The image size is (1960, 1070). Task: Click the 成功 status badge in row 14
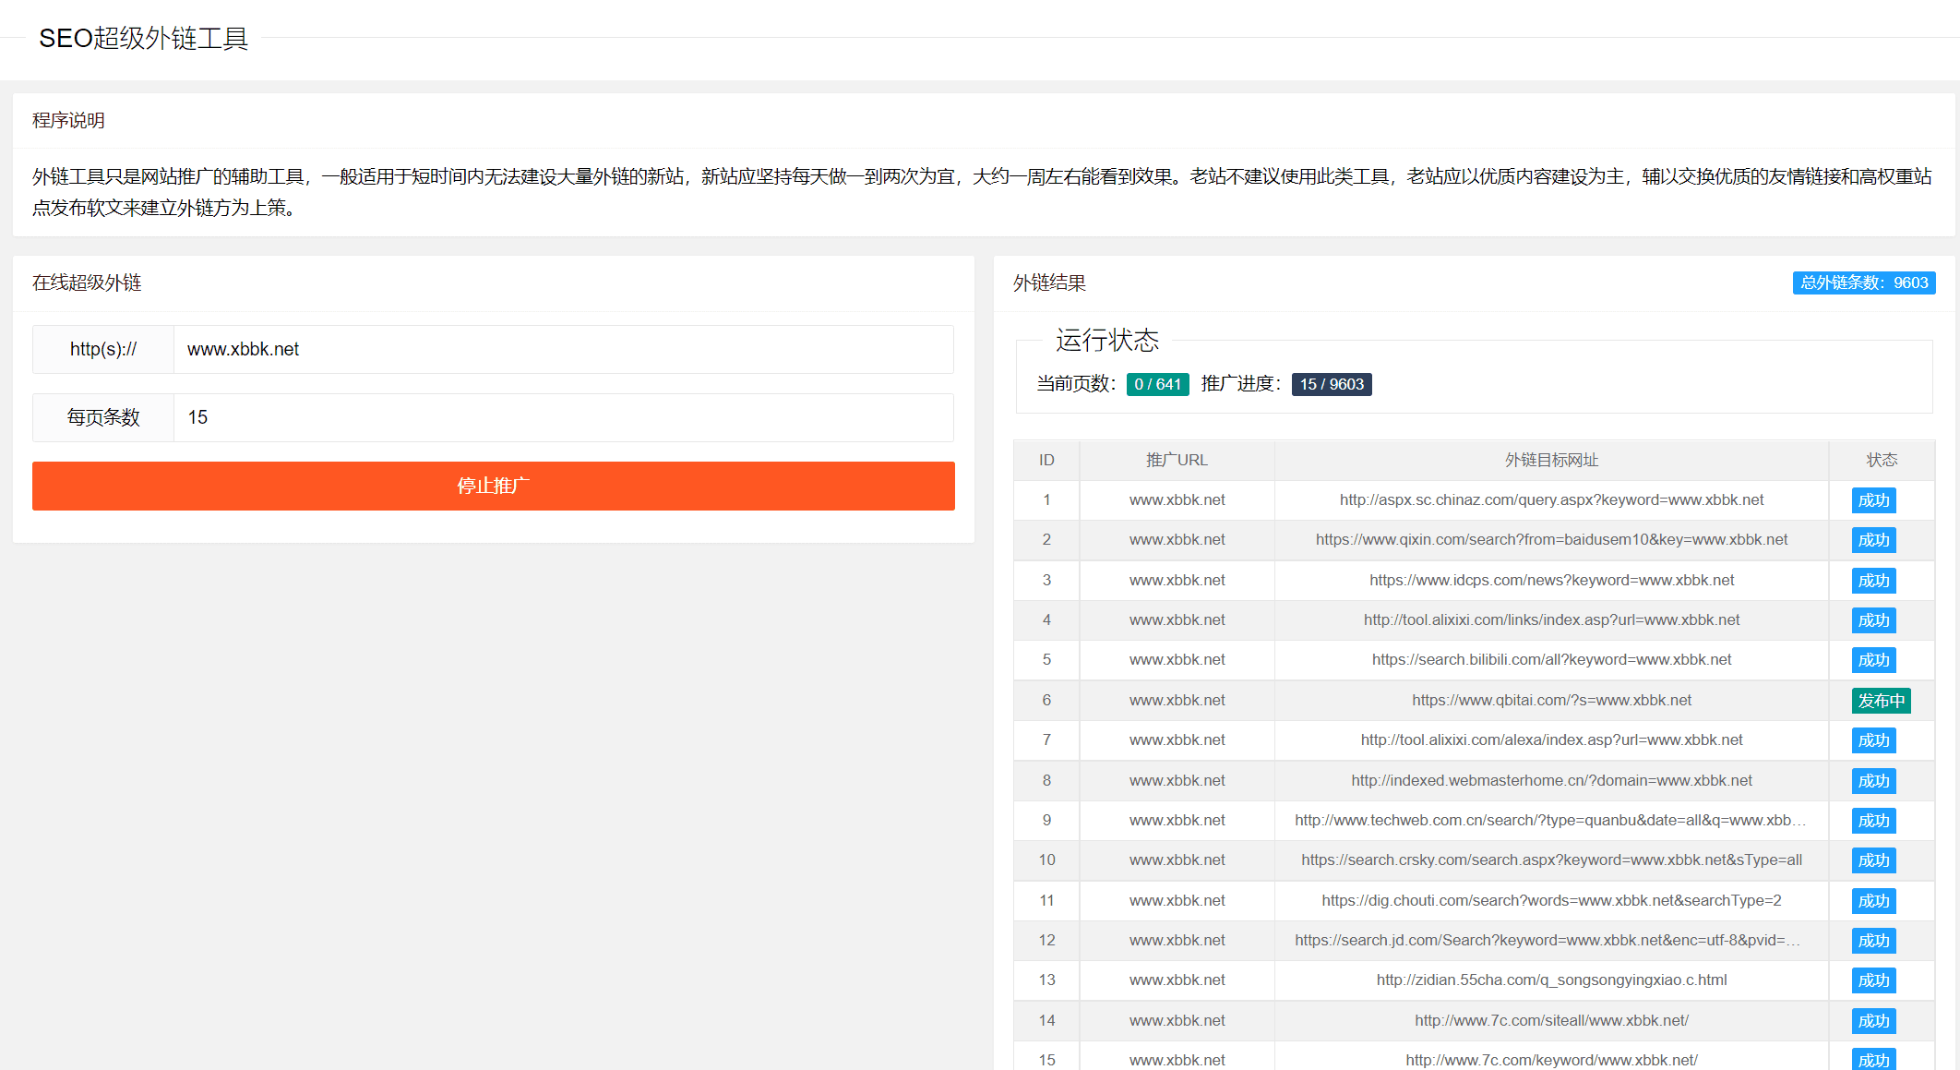coord(1873,1021)
